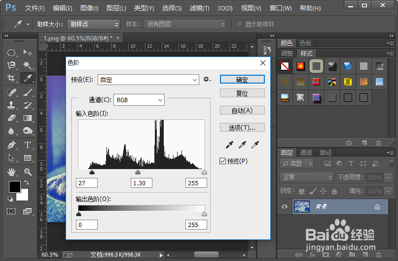Select the Zoom tool

tap(28, 172)
